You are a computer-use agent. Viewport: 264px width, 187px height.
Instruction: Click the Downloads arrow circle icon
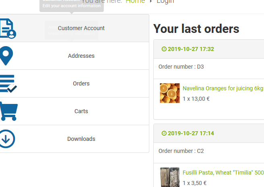[x=7, y=139]
